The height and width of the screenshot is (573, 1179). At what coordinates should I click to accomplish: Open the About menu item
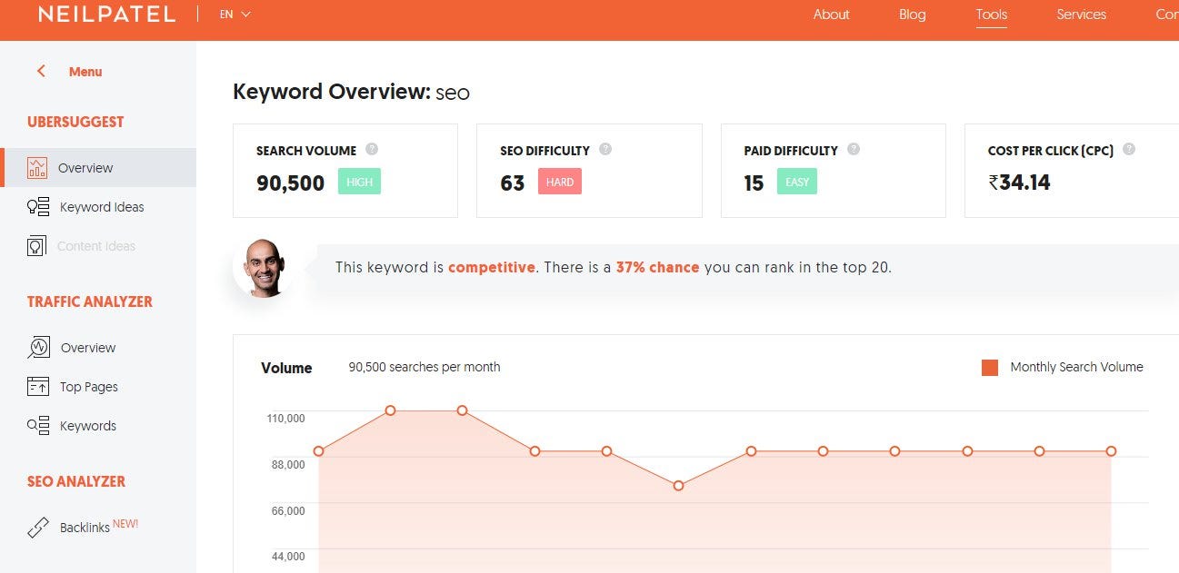pos(831,15)
